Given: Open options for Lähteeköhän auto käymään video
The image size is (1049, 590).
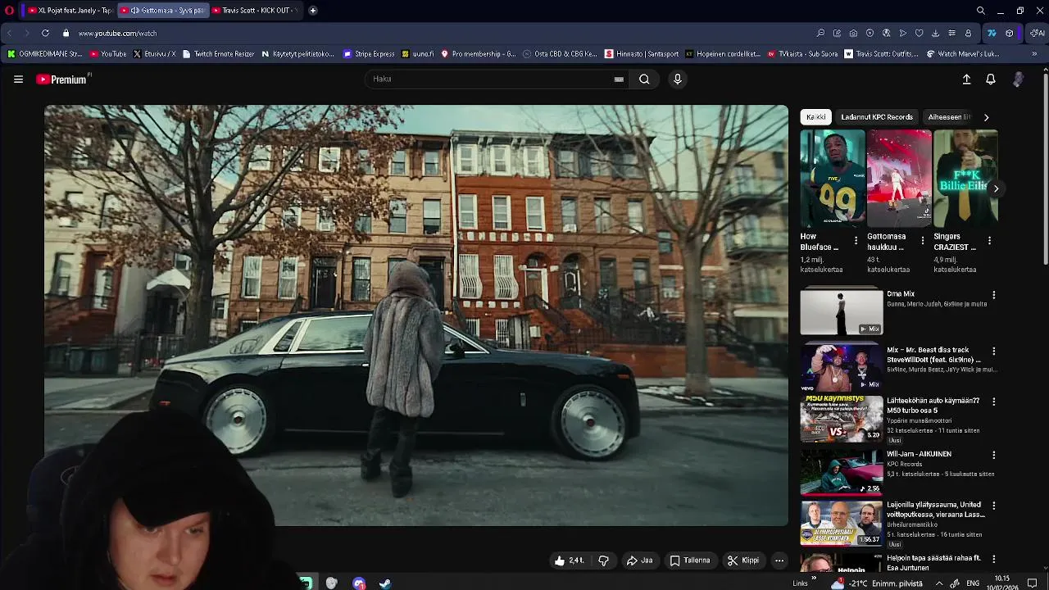Looking at the screenshot, I should (993, 402).
